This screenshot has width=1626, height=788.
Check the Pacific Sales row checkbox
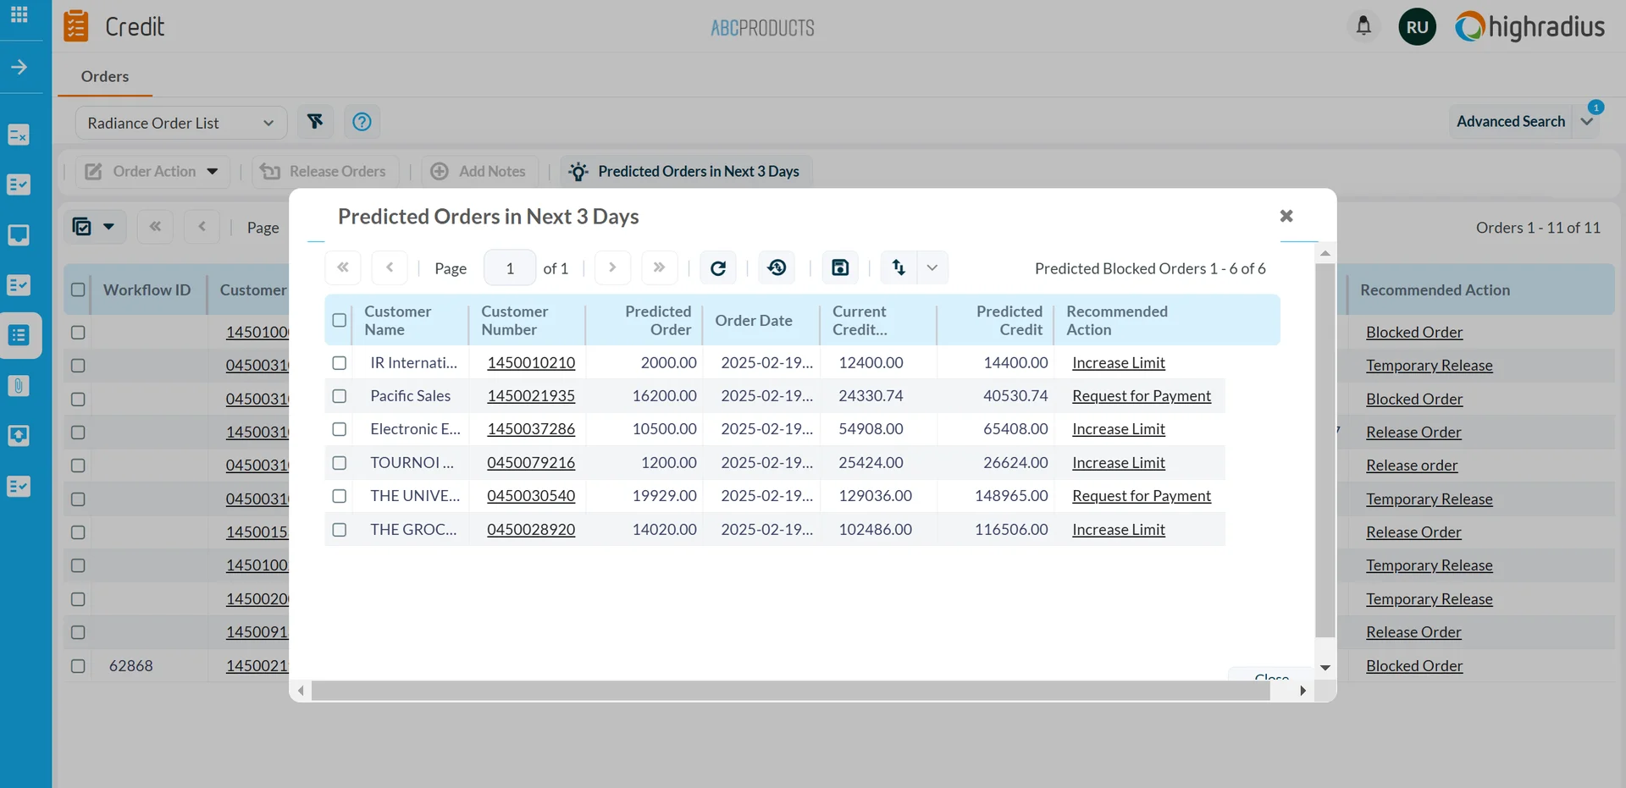(x=340, y=396)
